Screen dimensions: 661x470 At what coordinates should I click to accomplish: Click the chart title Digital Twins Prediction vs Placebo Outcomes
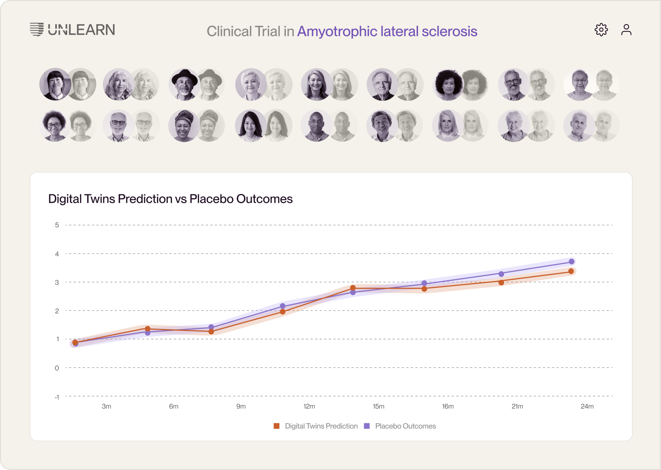coord(170,199)
